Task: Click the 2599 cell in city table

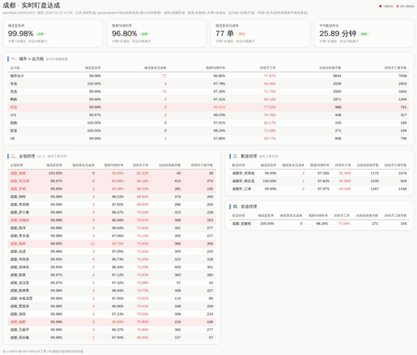Action: click(x=337, y=84)
